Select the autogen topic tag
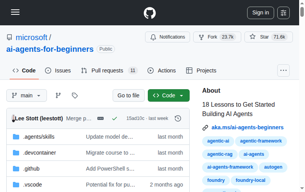The width and height of the screenshot is (305, 192). (x=273, y=167)
